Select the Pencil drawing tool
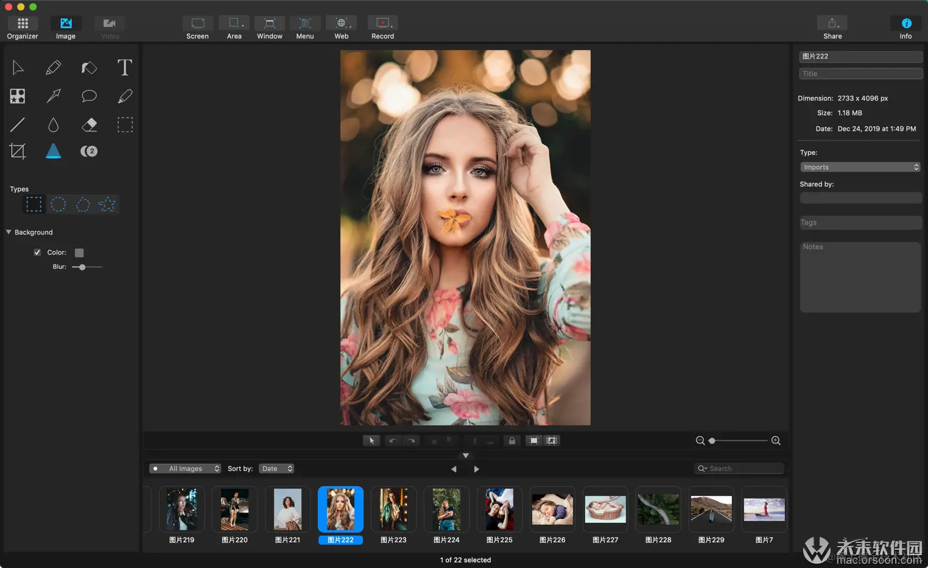 [54, 67]
